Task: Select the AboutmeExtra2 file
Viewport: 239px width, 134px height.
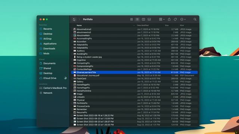Action: [x=134, y=29]
